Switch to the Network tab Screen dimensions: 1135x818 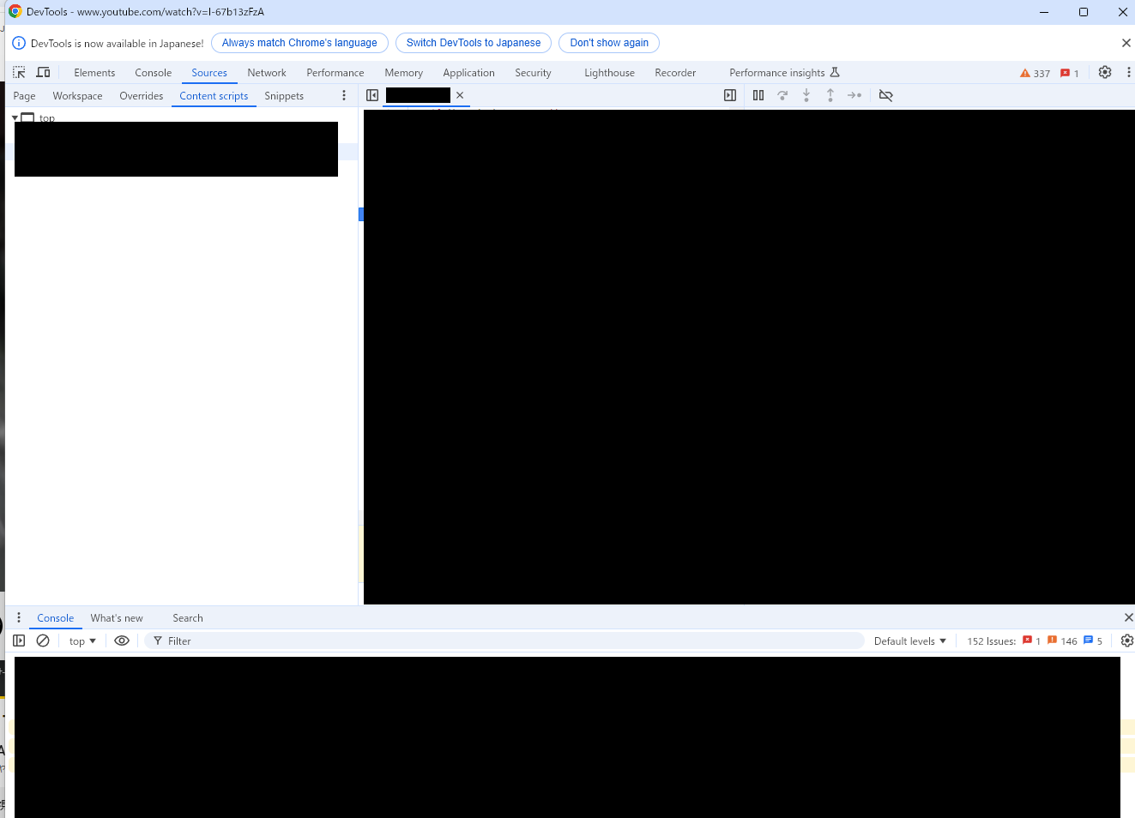click(x=266, y=72)
